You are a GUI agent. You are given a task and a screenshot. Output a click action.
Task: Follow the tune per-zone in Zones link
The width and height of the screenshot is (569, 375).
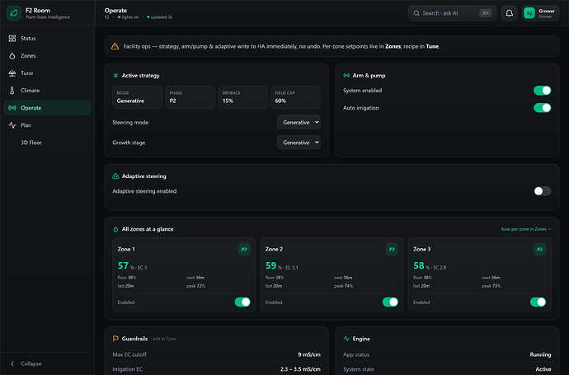(x=526, y=229)
